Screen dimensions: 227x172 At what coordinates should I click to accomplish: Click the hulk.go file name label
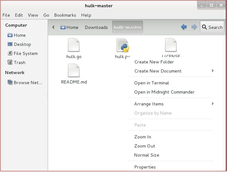(74, 57)
